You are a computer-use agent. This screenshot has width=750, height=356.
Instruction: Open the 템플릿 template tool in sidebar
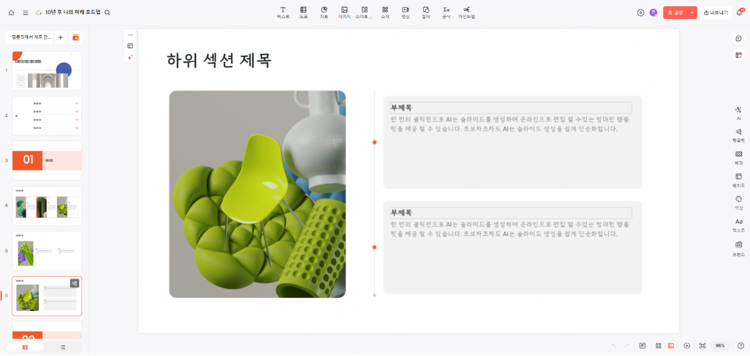click(739, 135)
